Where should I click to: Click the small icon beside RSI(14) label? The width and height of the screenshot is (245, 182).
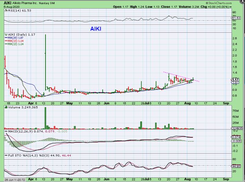(x=6, y=11)
